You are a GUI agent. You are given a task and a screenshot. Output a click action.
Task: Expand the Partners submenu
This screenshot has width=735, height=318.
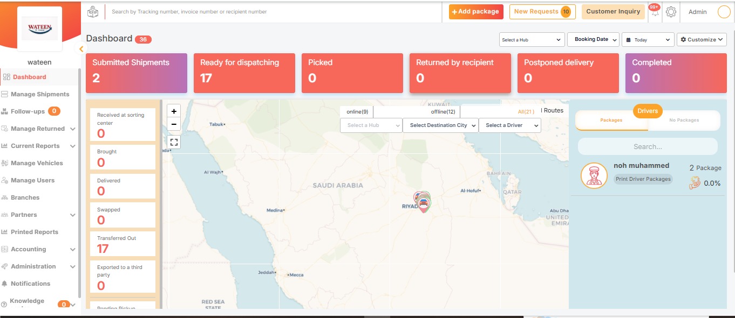click(73, 215)
